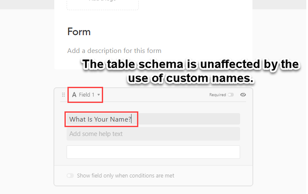Click the 'Add some help text' box
Screen dimensions: 308x194
click(153, 134)
